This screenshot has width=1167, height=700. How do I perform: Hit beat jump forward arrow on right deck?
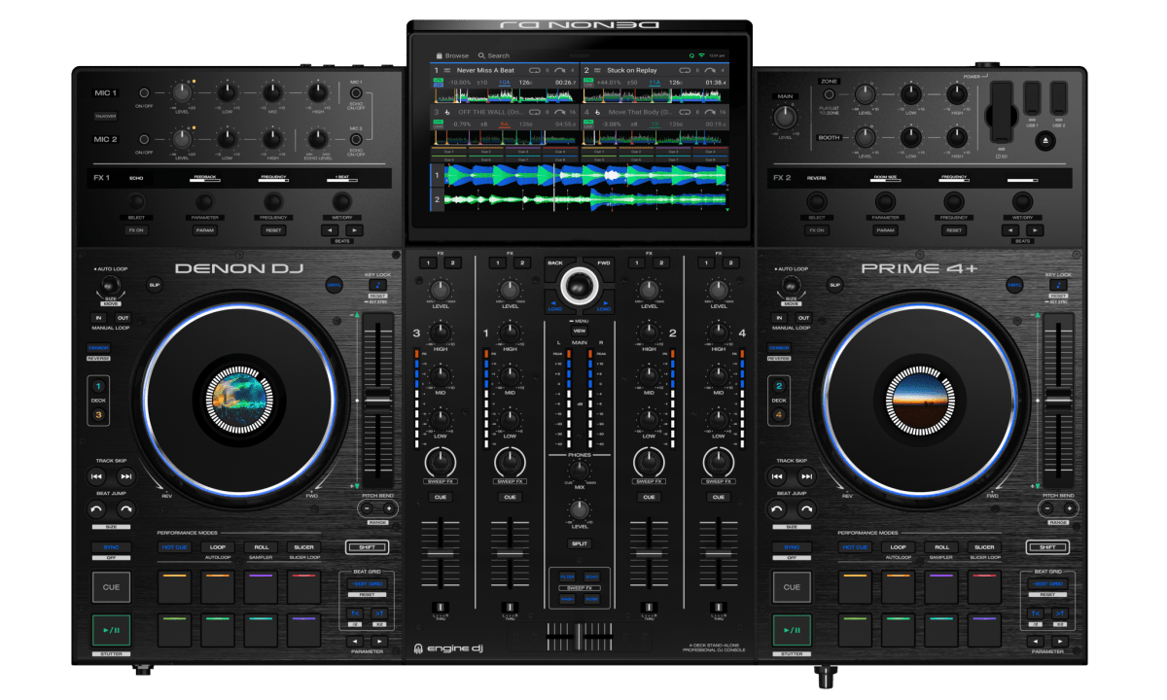click(x=807, y=509)
